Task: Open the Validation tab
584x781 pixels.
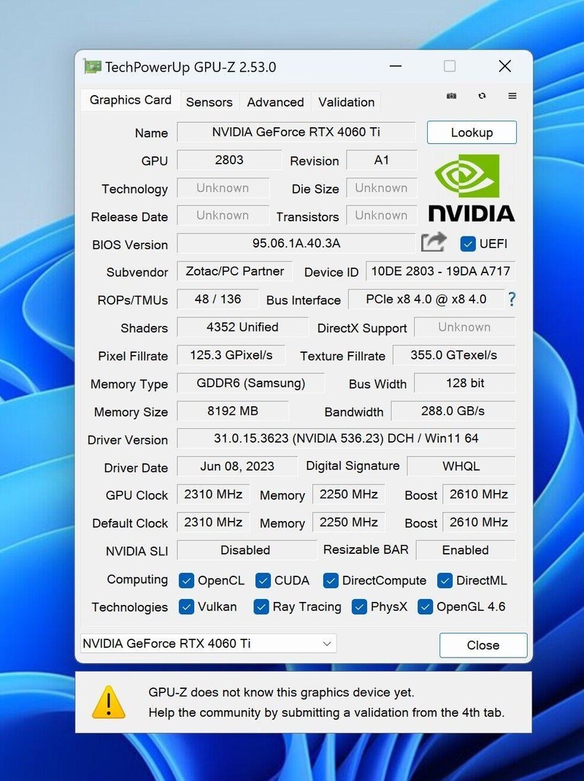Action: point(345,102)
